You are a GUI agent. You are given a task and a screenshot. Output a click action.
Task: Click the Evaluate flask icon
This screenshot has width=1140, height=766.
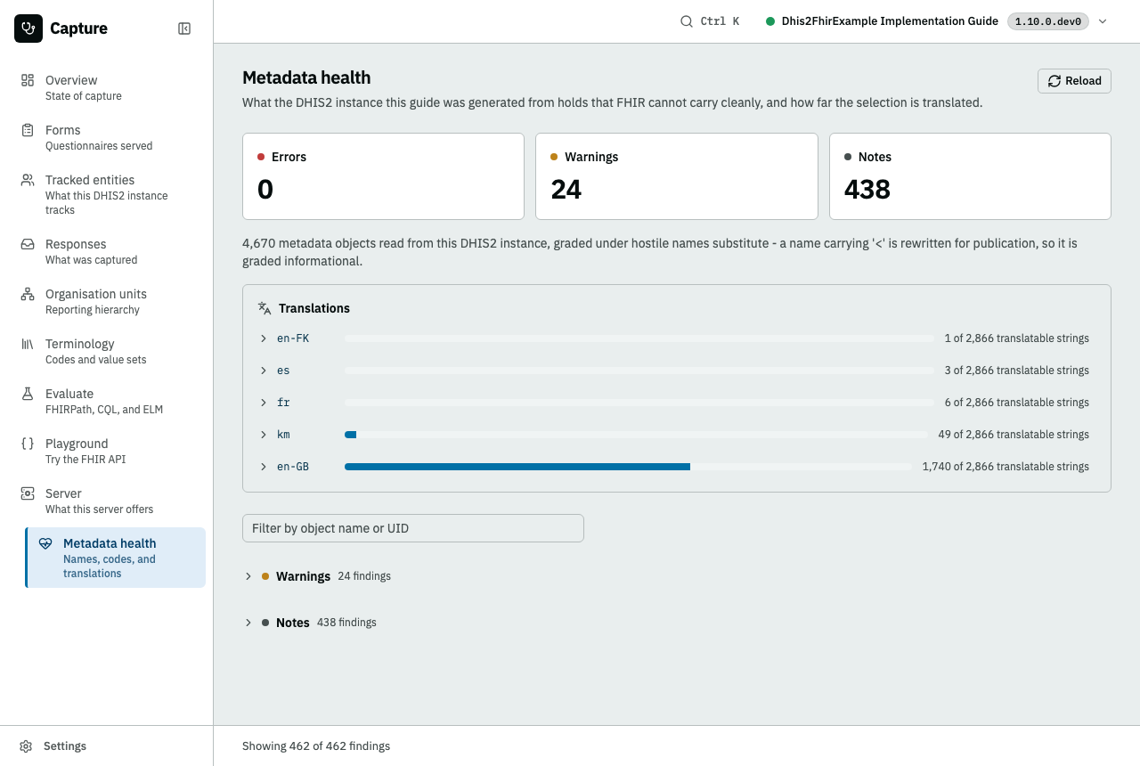click(x=28, y=394)
